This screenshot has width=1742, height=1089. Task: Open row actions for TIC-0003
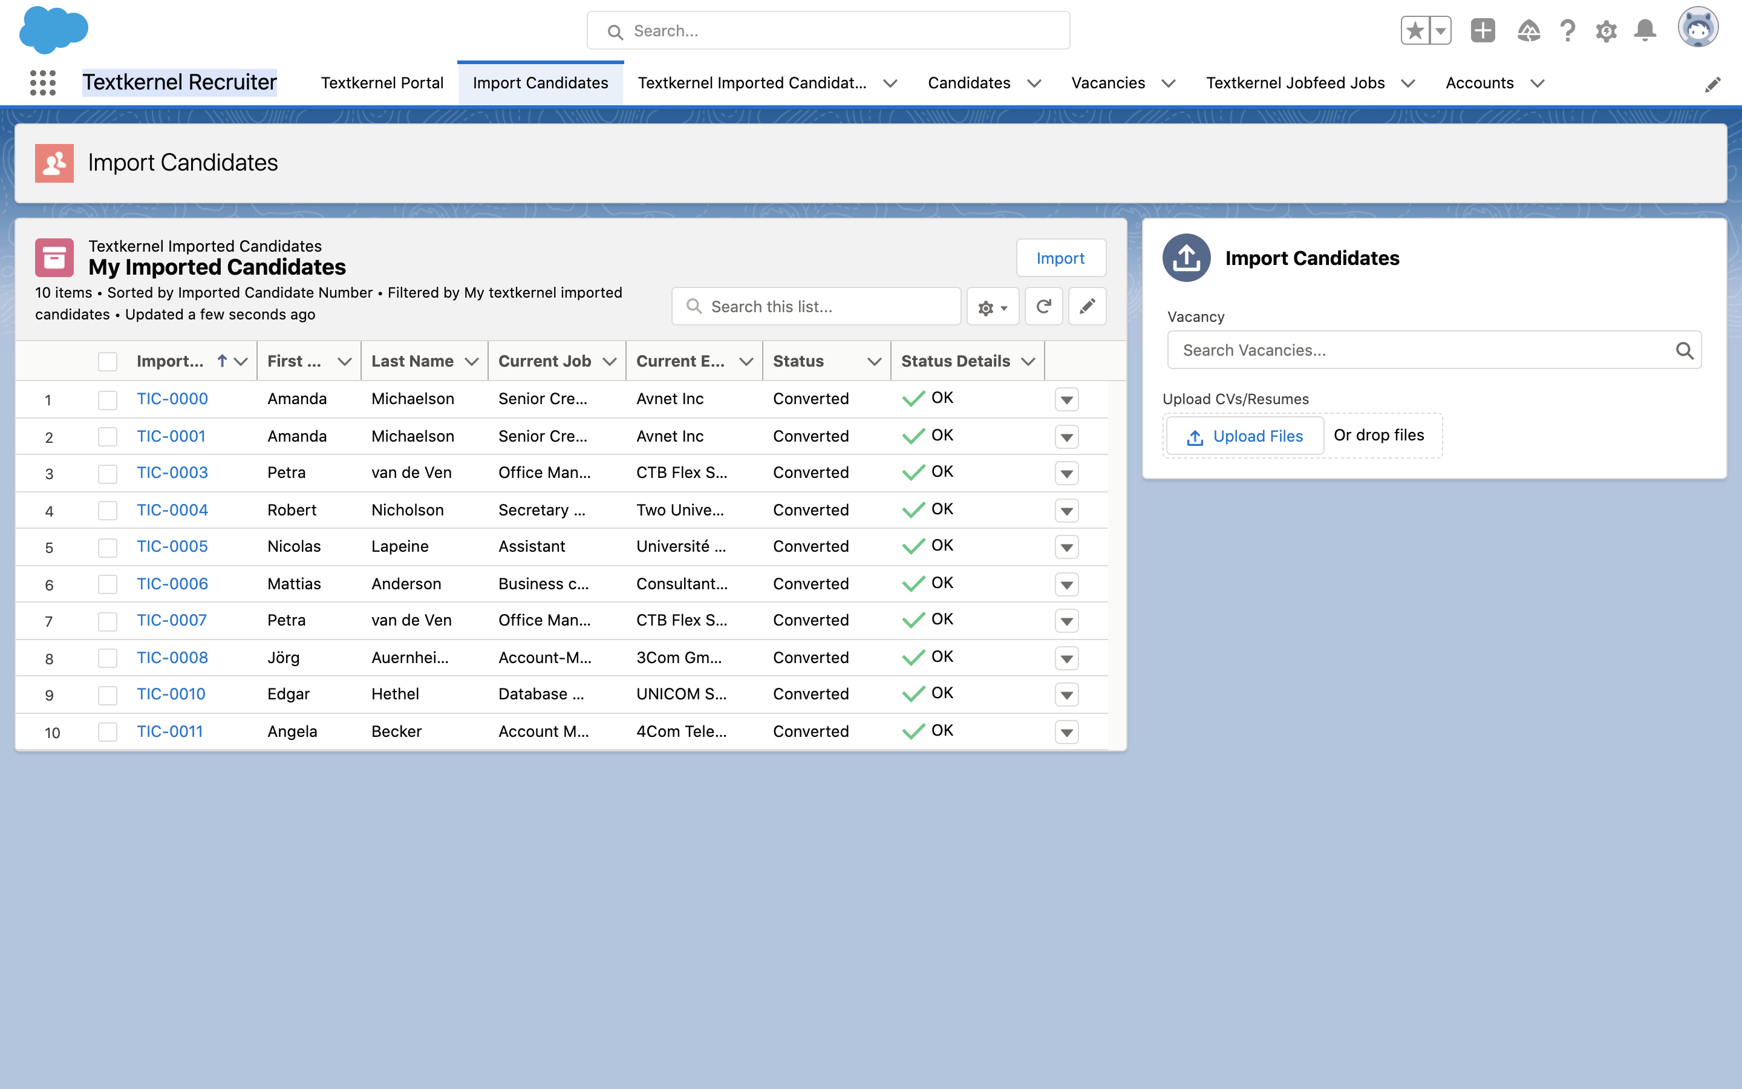(1067, 474)
